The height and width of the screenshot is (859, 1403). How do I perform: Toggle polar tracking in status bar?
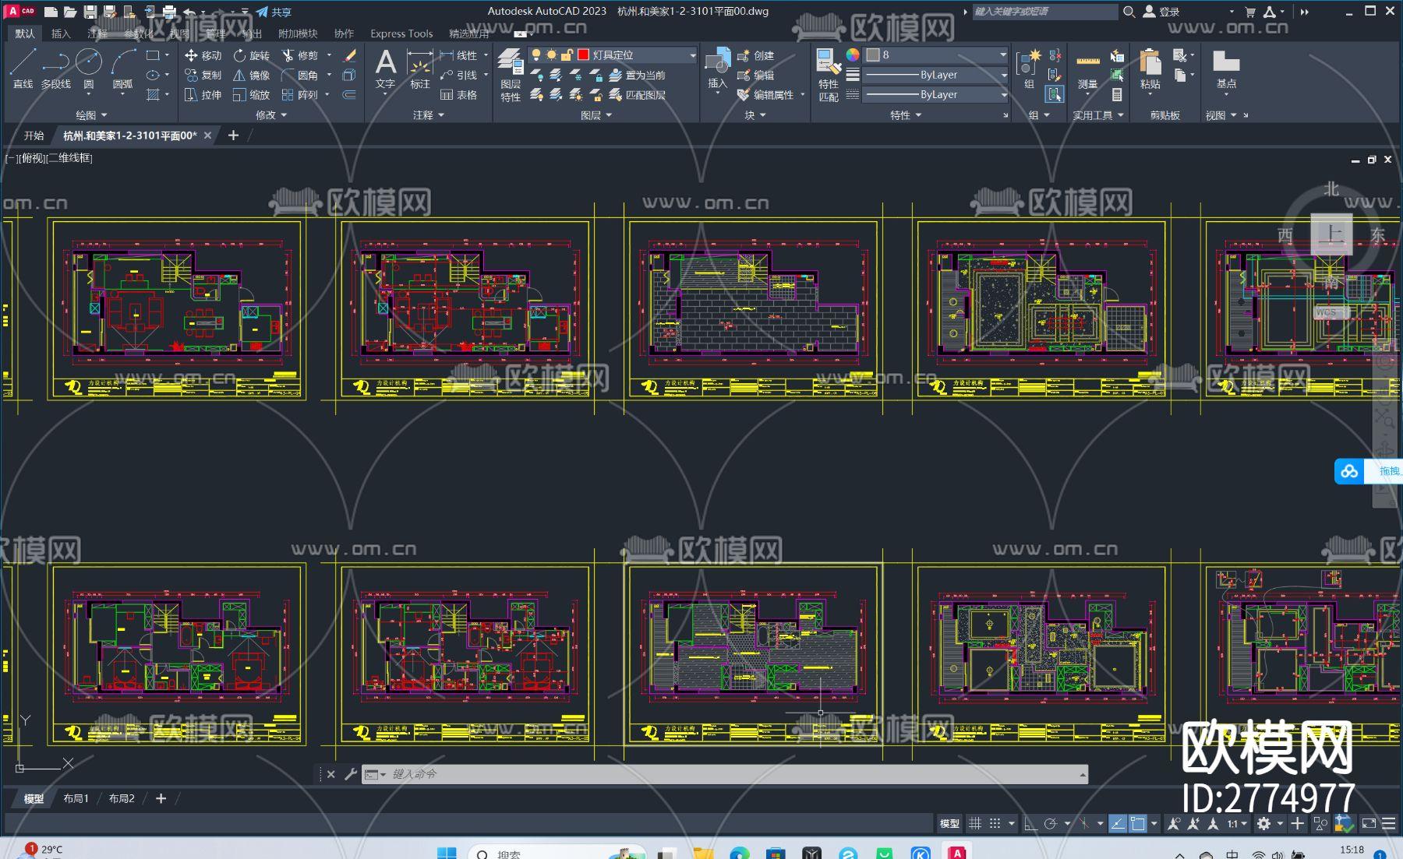pos(1050,823)
